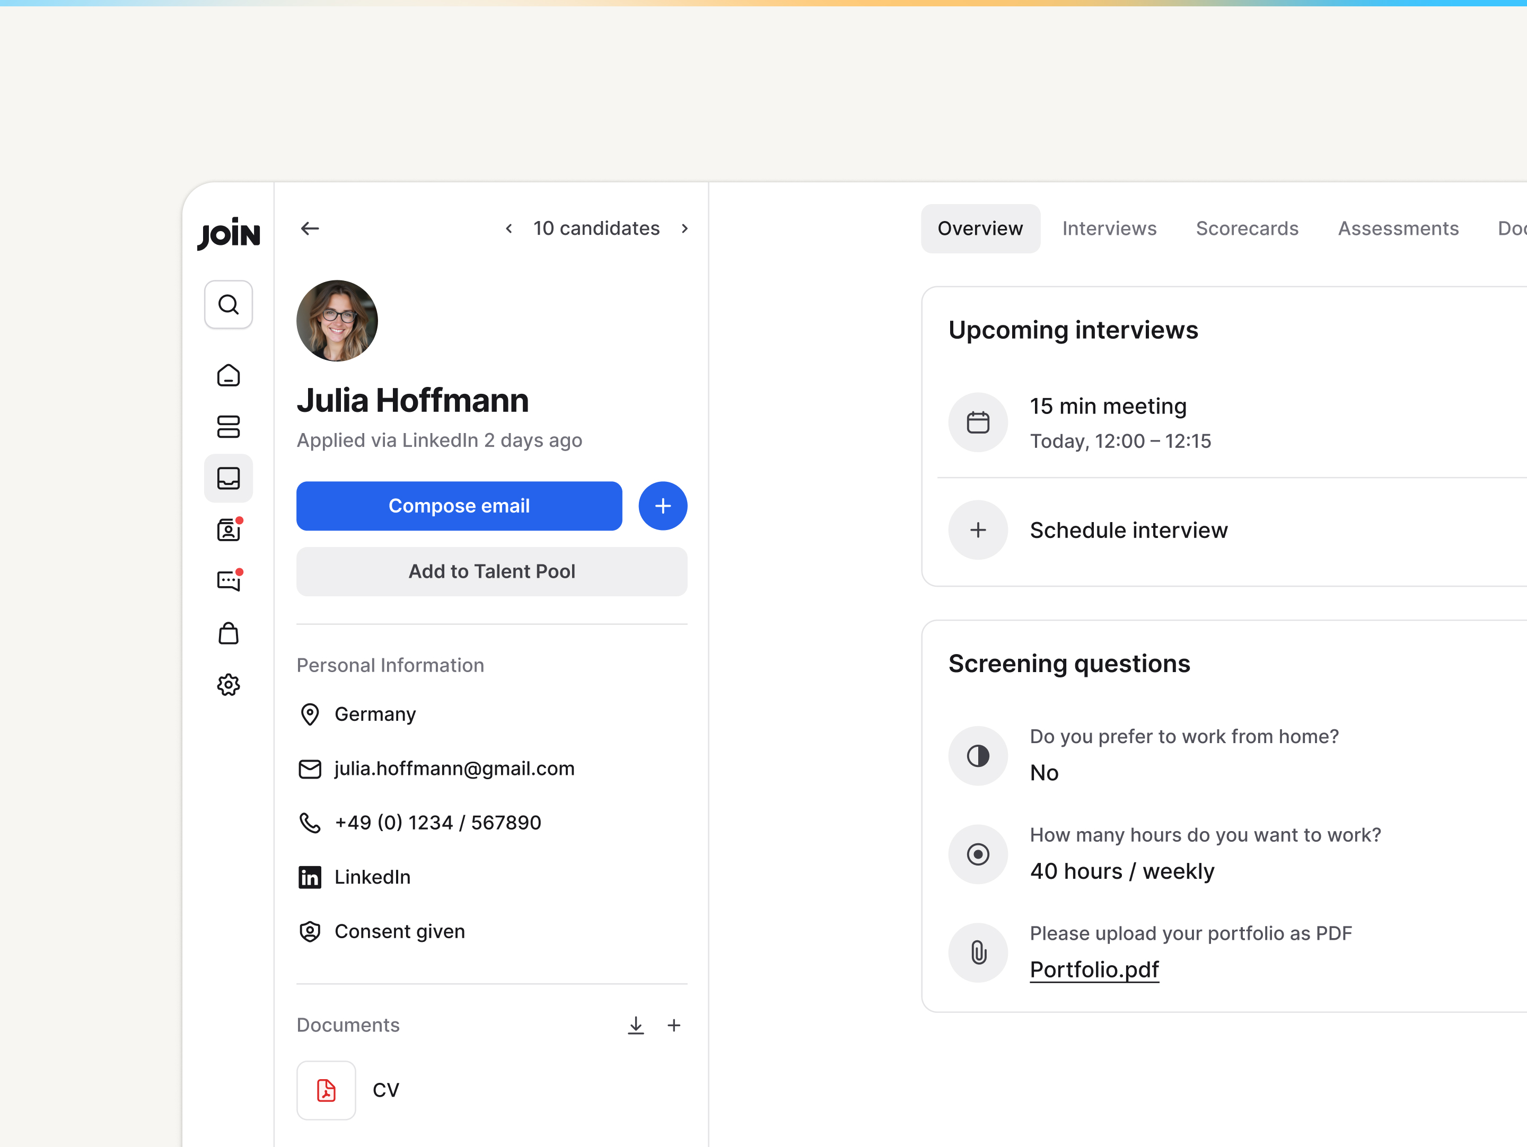Click Add to Talent Pool button
This screenshot has width=1527, height=1147.
point(492,571)
